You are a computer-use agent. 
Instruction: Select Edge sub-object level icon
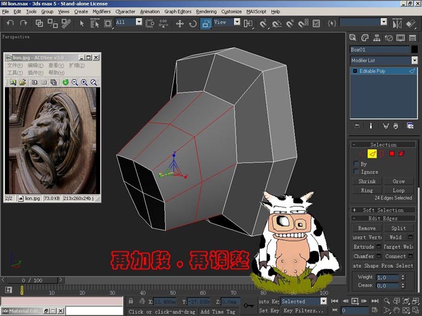tap(372, 153)
